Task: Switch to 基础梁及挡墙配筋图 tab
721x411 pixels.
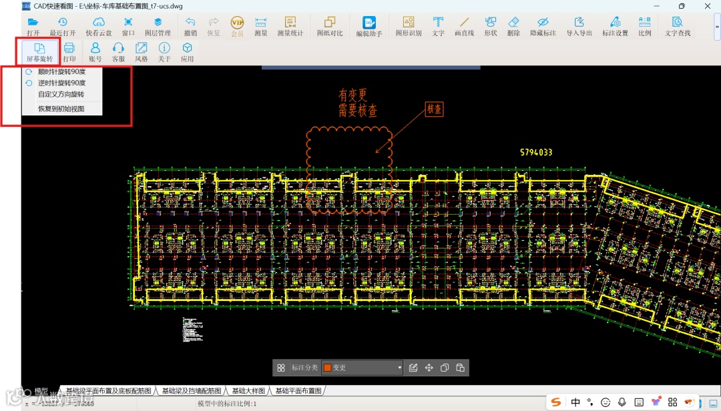Action: point(192,391)
